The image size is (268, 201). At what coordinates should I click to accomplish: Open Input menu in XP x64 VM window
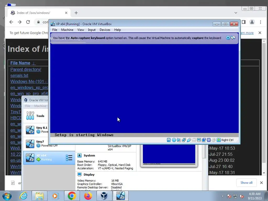[x=92, y=30]
